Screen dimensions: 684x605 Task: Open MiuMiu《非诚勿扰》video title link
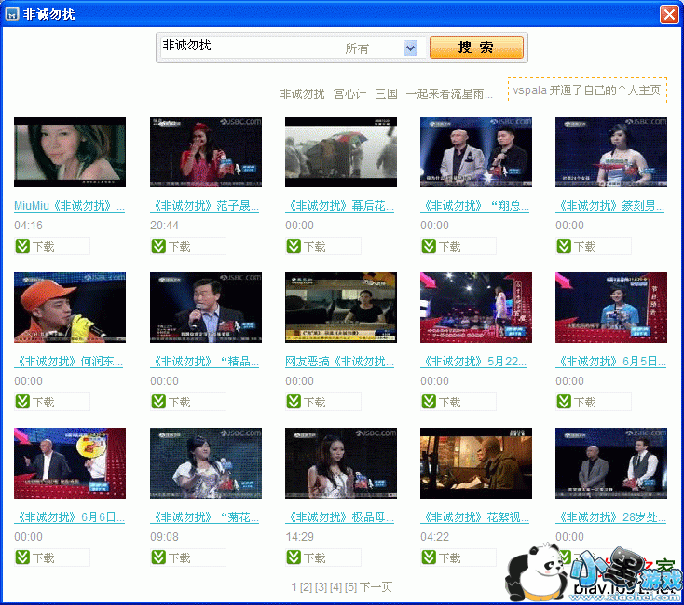[x=69, y=206]
